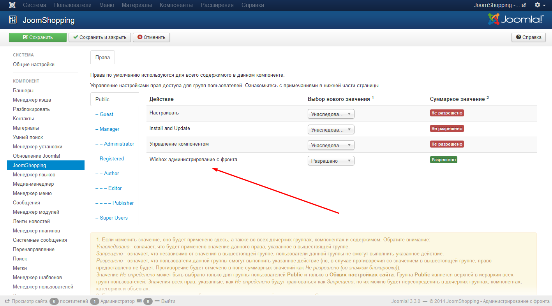552x306 pixels.
Task: Select the Administrator user group
Action: click(115, 144)
